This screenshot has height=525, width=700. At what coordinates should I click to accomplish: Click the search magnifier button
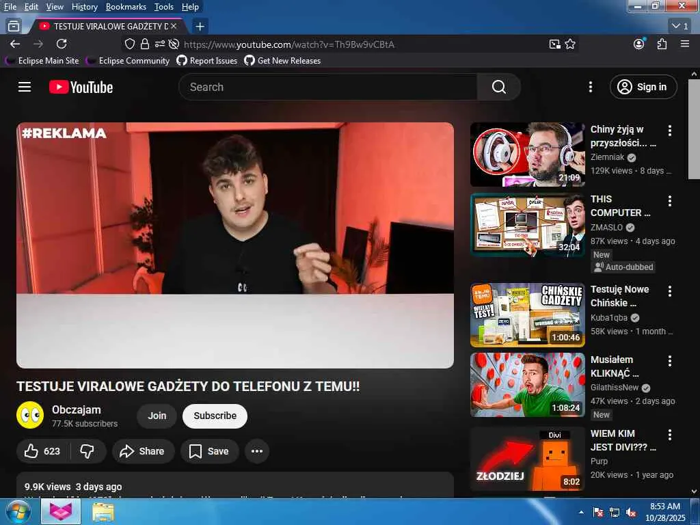tap(498, 87)
